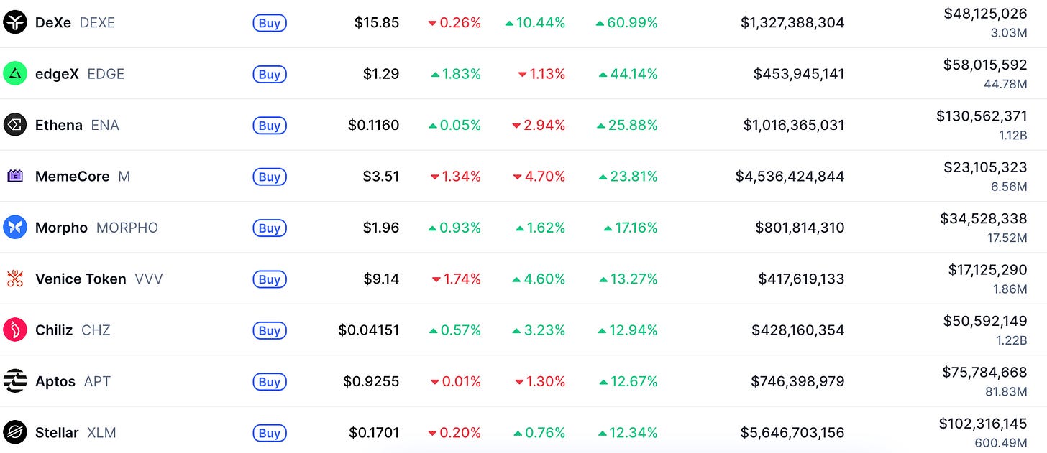Click Buy button next to edgeX
1047x453 pixels.
click(270, 74)
